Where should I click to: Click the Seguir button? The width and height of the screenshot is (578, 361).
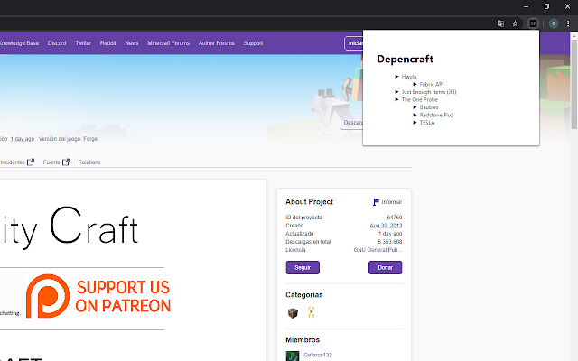coord(303,267)
